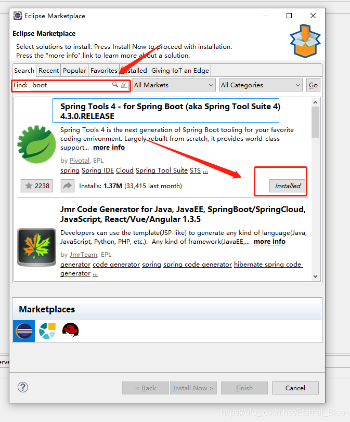Open the JmrTeam author link
The width and height of the screenshot is (350, 422).
tap(83, 254)
